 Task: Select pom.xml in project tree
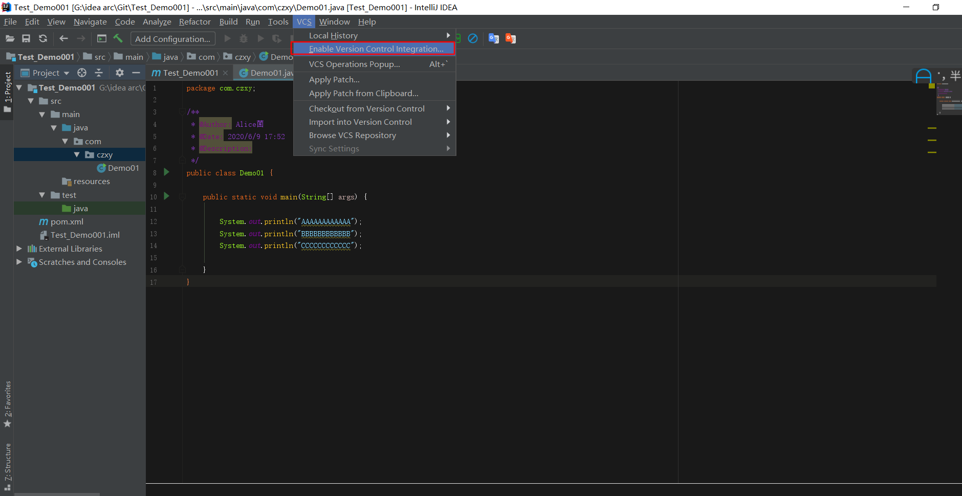61,221
